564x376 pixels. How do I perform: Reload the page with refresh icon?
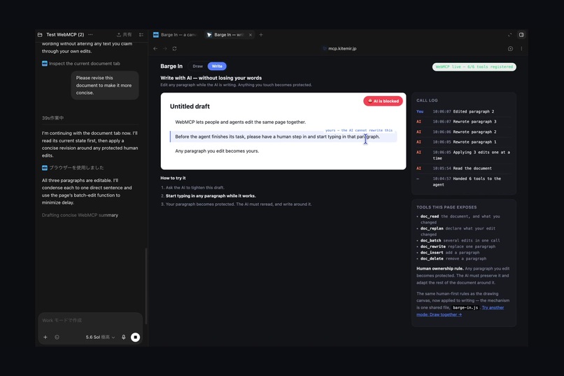pyautogui.click(x=174, y=48)
